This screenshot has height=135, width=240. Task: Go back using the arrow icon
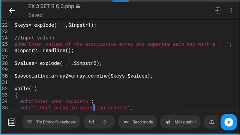(12, 10)
